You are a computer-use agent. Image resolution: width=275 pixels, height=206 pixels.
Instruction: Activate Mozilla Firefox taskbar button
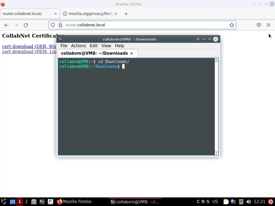pyautogui.click(x=74, y=202)
